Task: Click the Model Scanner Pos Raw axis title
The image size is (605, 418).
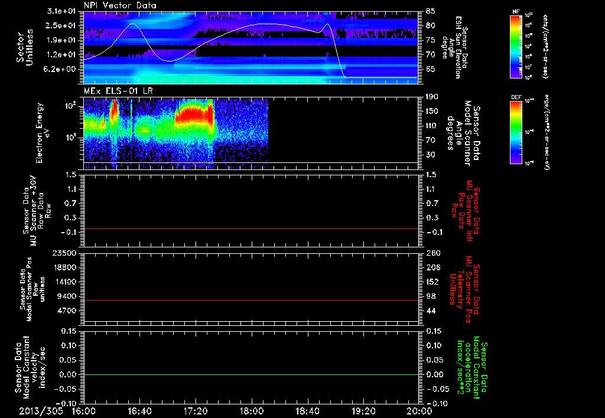Action: coord(32,289)
